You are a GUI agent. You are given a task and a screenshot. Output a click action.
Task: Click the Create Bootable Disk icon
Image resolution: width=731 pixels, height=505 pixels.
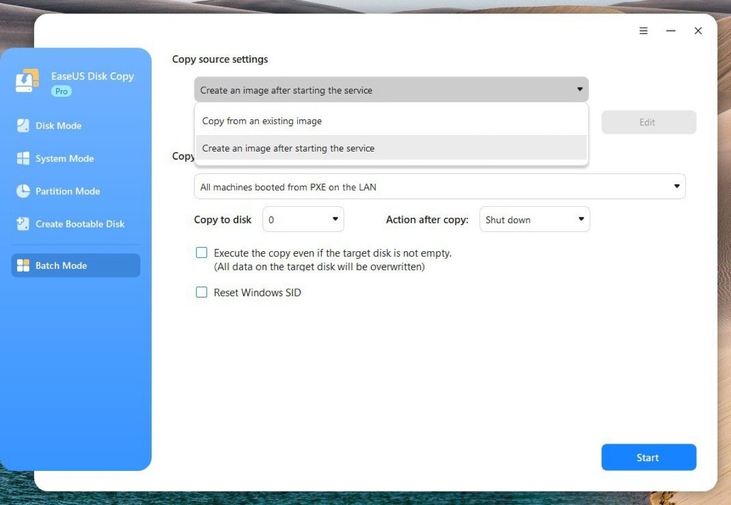coord(23,224)
